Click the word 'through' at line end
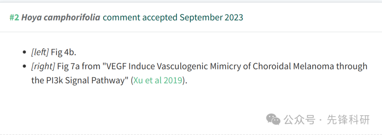 point(352,66)
